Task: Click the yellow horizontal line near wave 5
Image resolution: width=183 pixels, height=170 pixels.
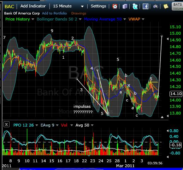Action: (154, 82)
